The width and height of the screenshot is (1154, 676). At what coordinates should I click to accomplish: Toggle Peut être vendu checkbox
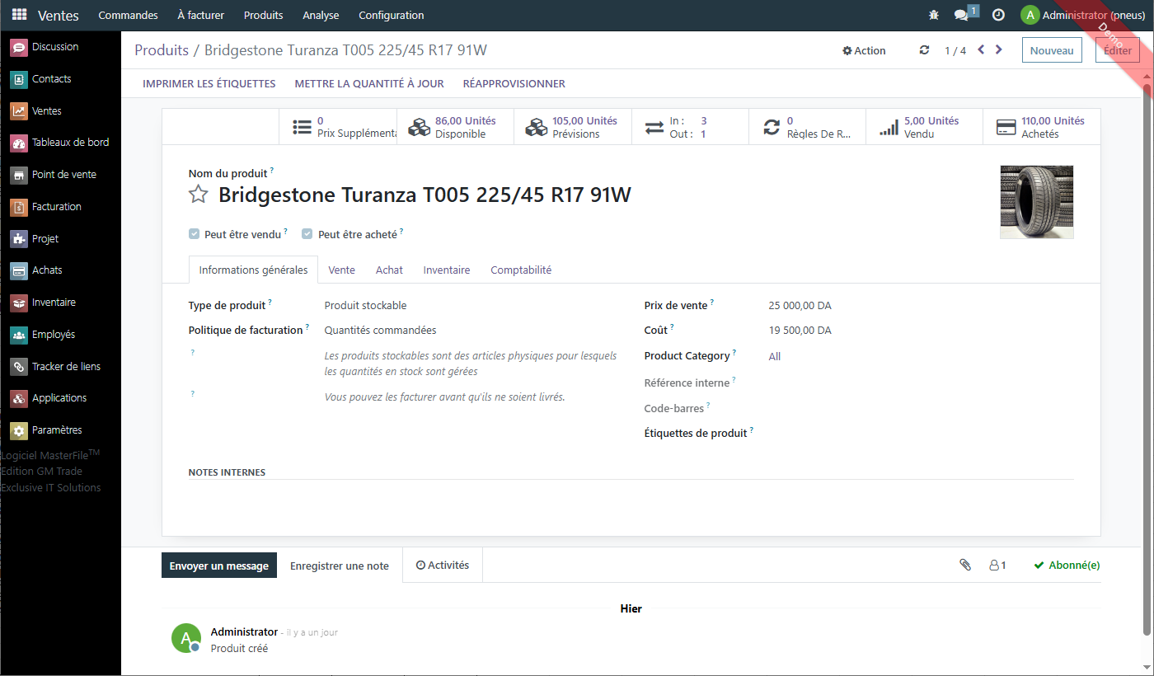[x=194, y=234]
